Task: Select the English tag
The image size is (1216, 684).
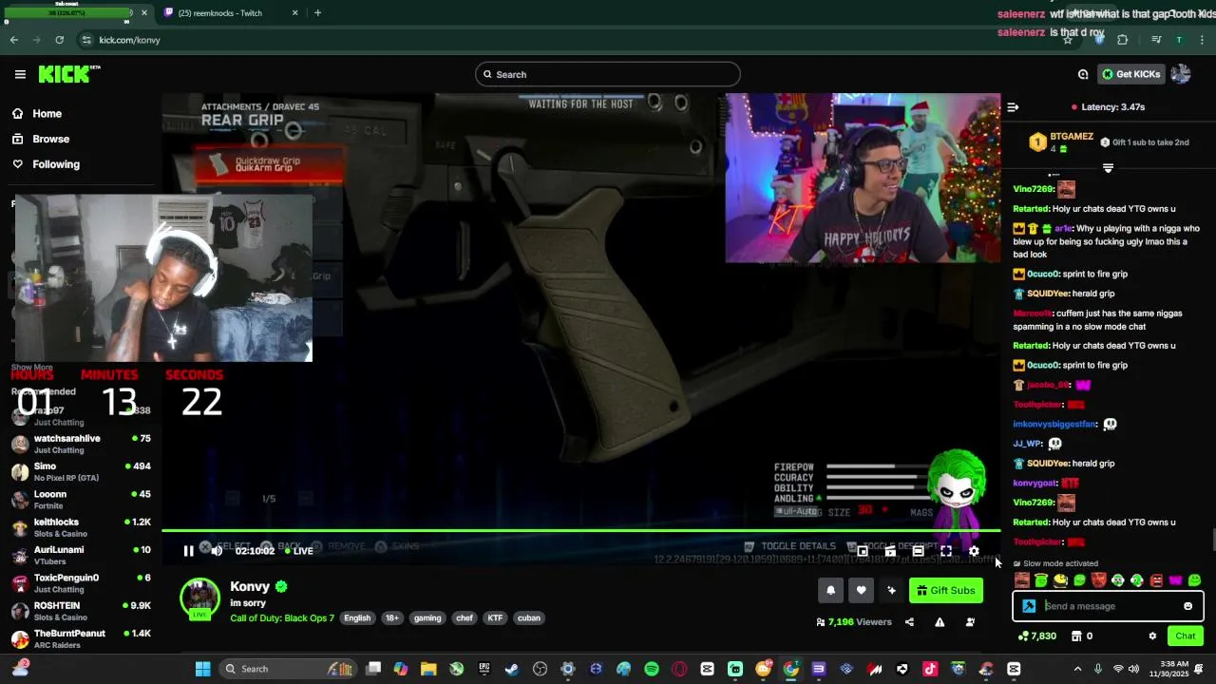Action: tap(357, 617)
